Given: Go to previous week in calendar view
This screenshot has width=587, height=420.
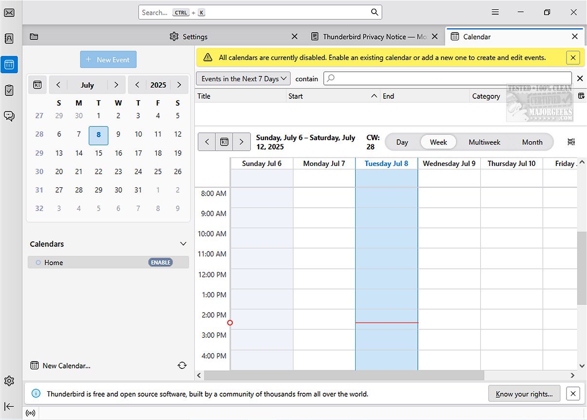Looking at the screenshot, I should [207, 142].
